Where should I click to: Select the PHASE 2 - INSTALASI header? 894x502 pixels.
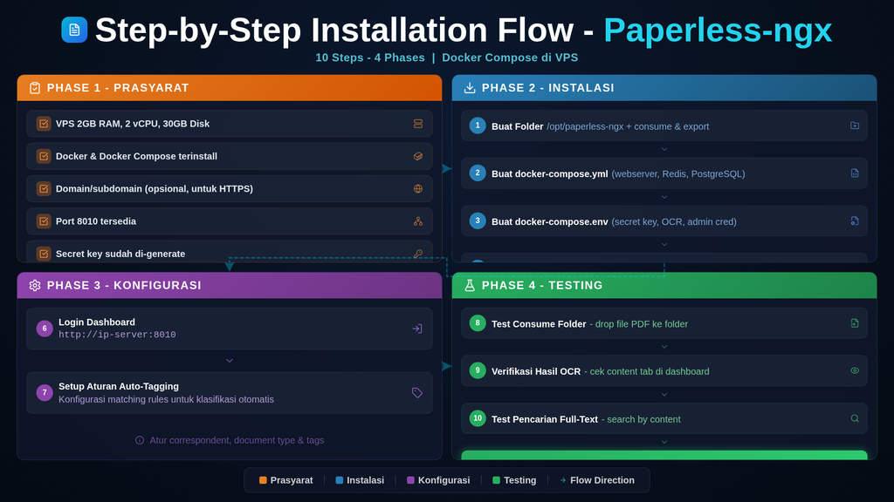coord(664,88)
